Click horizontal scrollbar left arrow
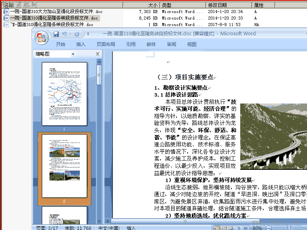Screen dimensions: 307x230 [x=107, y=222]
